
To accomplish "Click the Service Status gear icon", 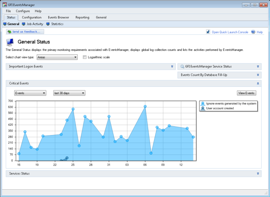I will click(x=182, y=67).
